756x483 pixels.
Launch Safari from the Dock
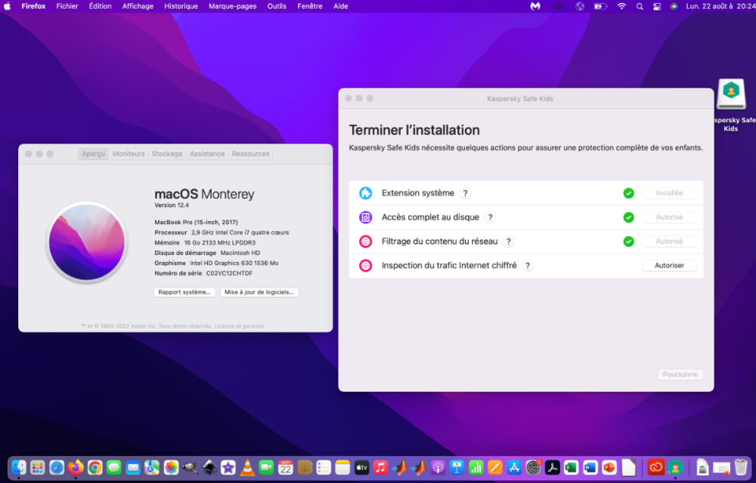(57, 467)
